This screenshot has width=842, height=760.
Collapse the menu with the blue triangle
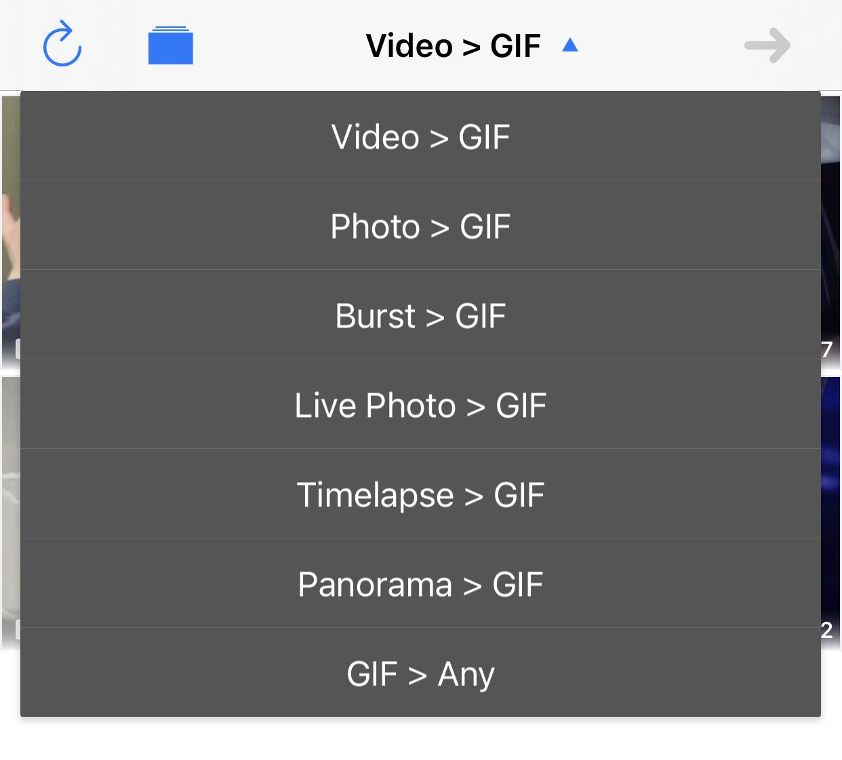(x=570, y=45)
